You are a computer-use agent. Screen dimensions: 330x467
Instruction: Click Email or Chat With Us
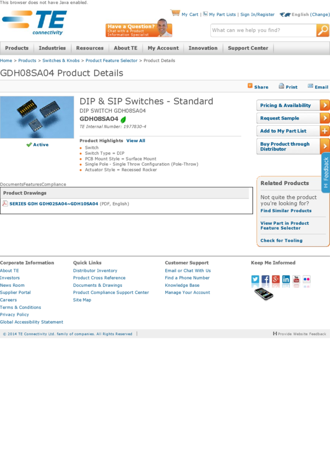[x=188, y=270]
